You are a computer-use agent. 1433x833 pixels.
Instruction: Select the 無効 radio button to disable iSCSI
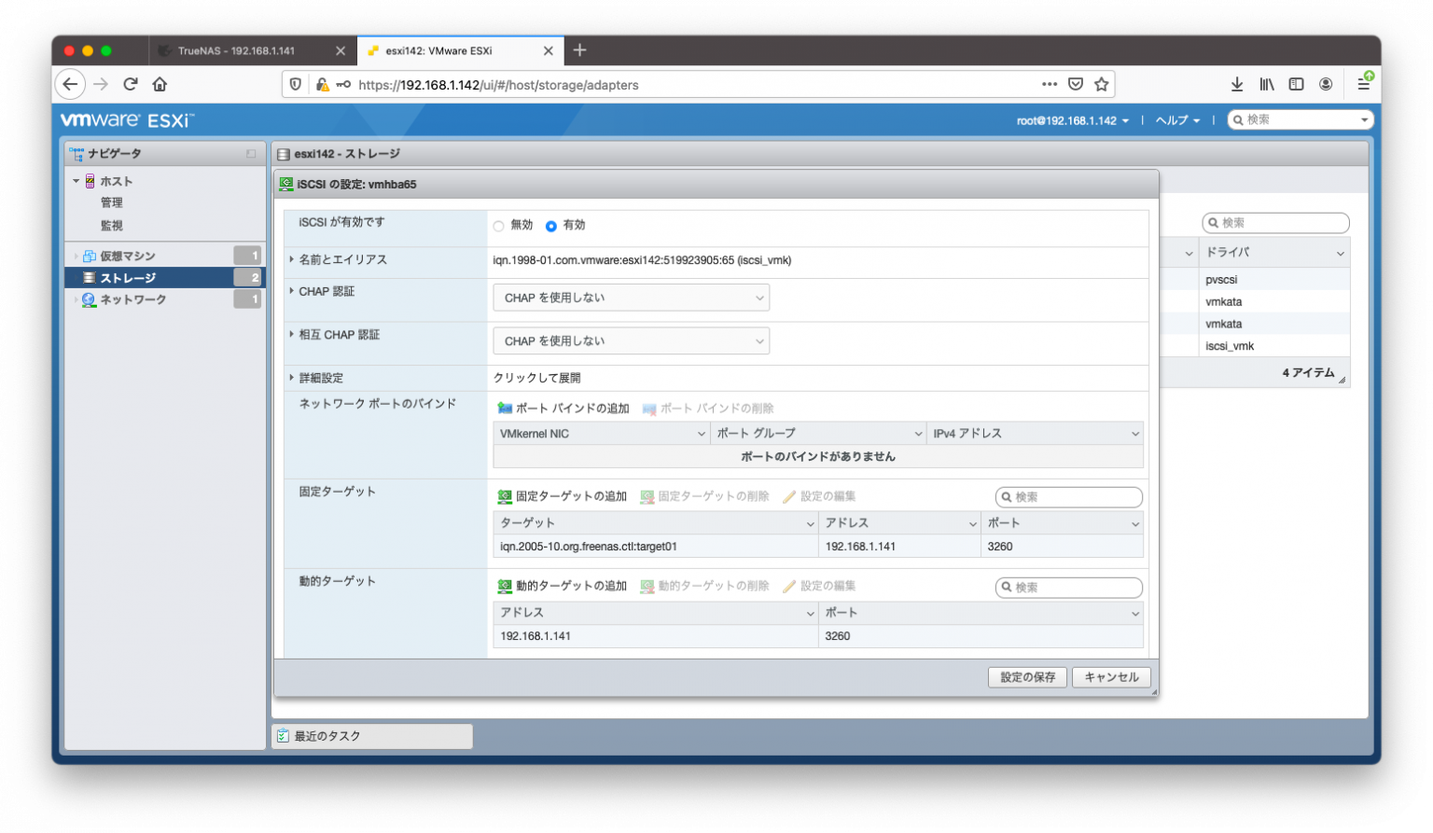(x=499, y=225)
